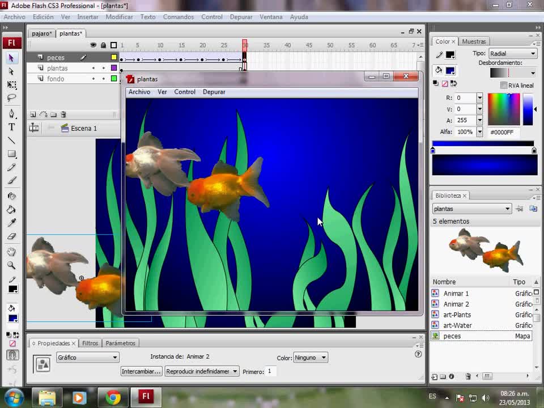Enable the RVA lineal checkbox
The width and height of the screenshot is (544, 408).
(503, 86)
